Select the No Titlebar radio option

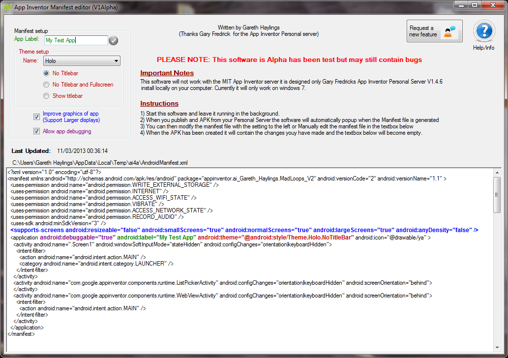(46, 73)
